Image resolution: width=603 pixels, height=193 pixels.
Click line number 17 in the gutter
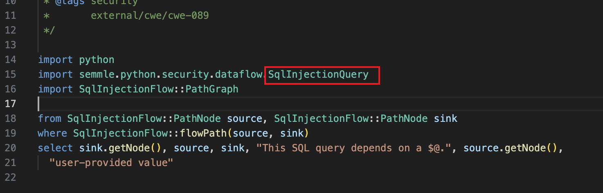coord(11,103)
